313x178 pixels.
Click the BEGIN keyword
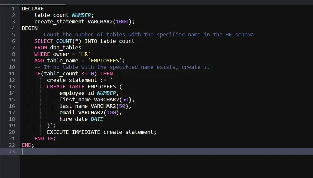click(x=30, y=28)
